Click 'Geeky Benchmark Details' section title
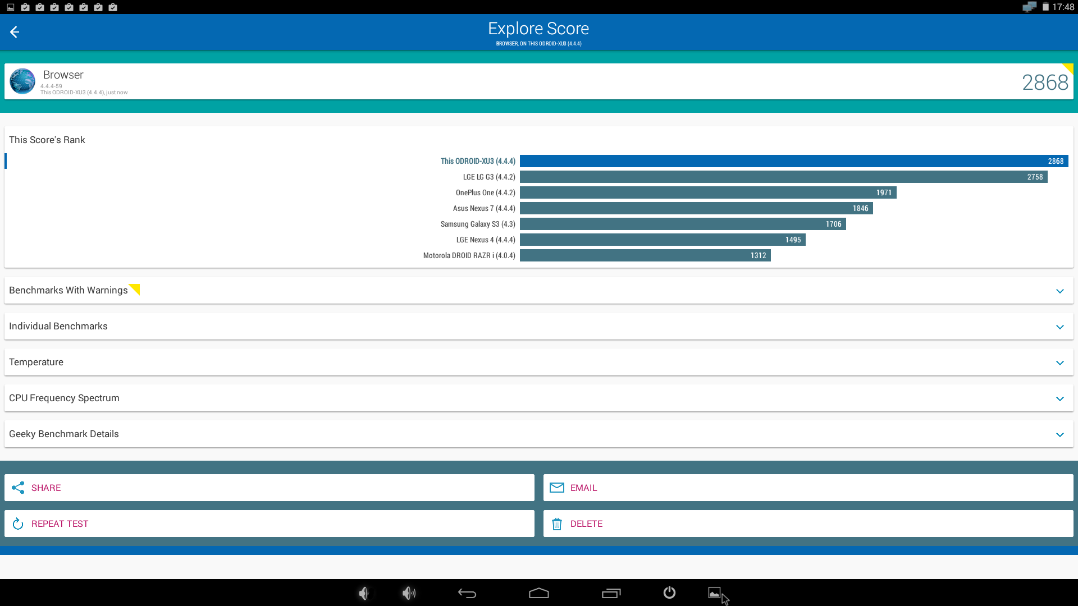This screenshot has width=1078, height=606. [x=64, y=434]
